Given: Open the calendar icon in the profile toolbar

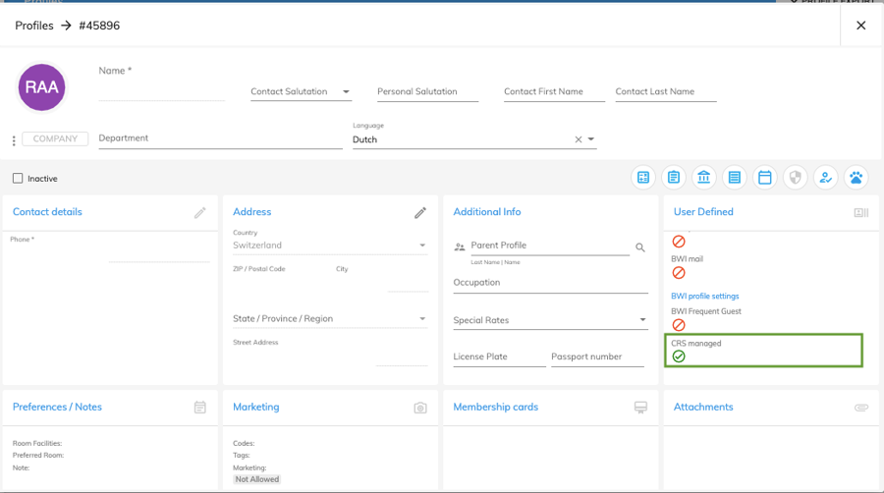Looking at the screenshot, I should tap(765, 178).
